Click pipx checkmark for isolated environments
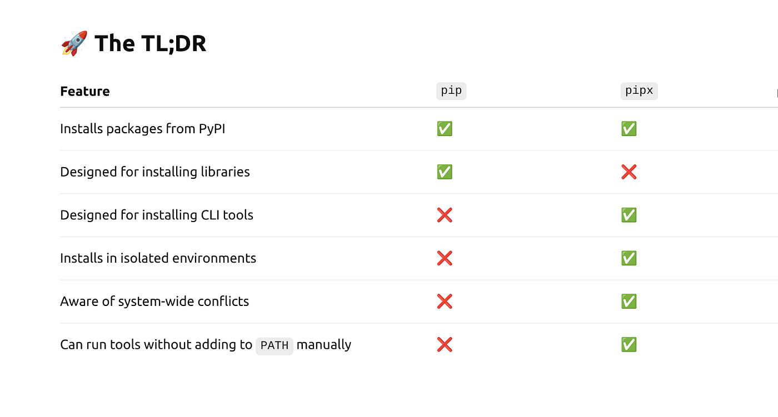 pos(629,258)
